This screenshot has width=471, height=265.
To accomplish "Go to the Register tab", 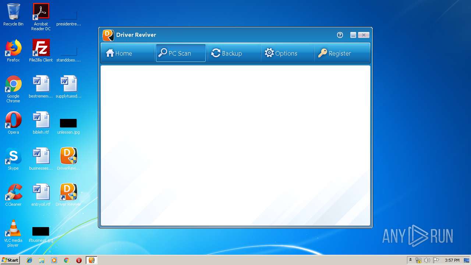I will (x=342, y=53).
